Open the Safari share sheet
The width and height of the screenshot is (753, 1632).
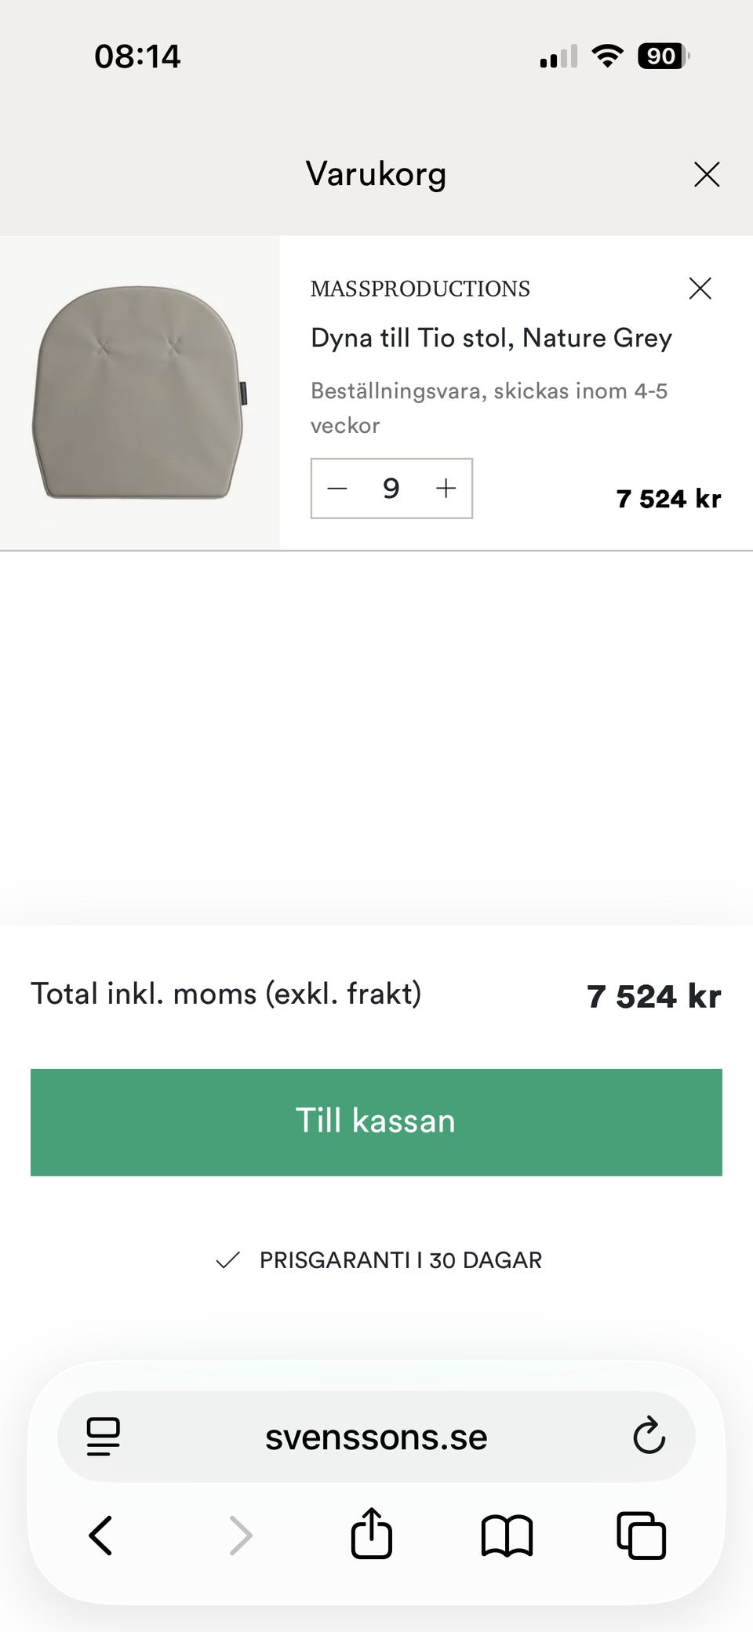(371, 1533)
